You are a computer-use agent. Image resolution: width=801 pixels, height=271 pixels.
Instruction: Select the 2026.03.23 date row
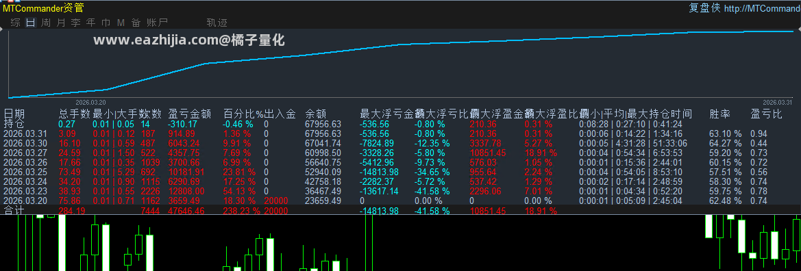(25, 191)
